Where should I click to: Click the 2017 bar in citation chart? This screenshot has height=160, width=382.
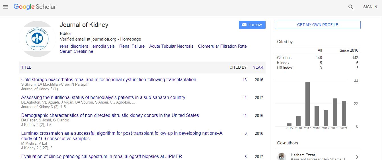[x=307, y=104]
